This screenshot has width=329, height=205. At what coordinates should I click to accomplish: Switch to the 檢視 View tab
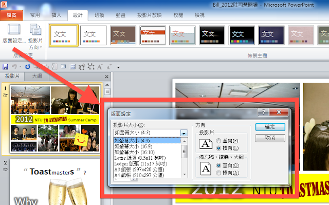pyautogui.click(x=199, y=15)
